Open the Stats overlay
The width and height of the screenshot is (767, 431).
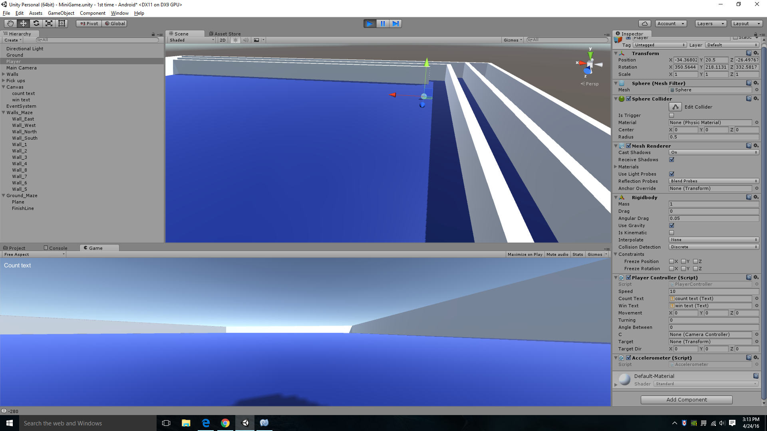[578, 254]
